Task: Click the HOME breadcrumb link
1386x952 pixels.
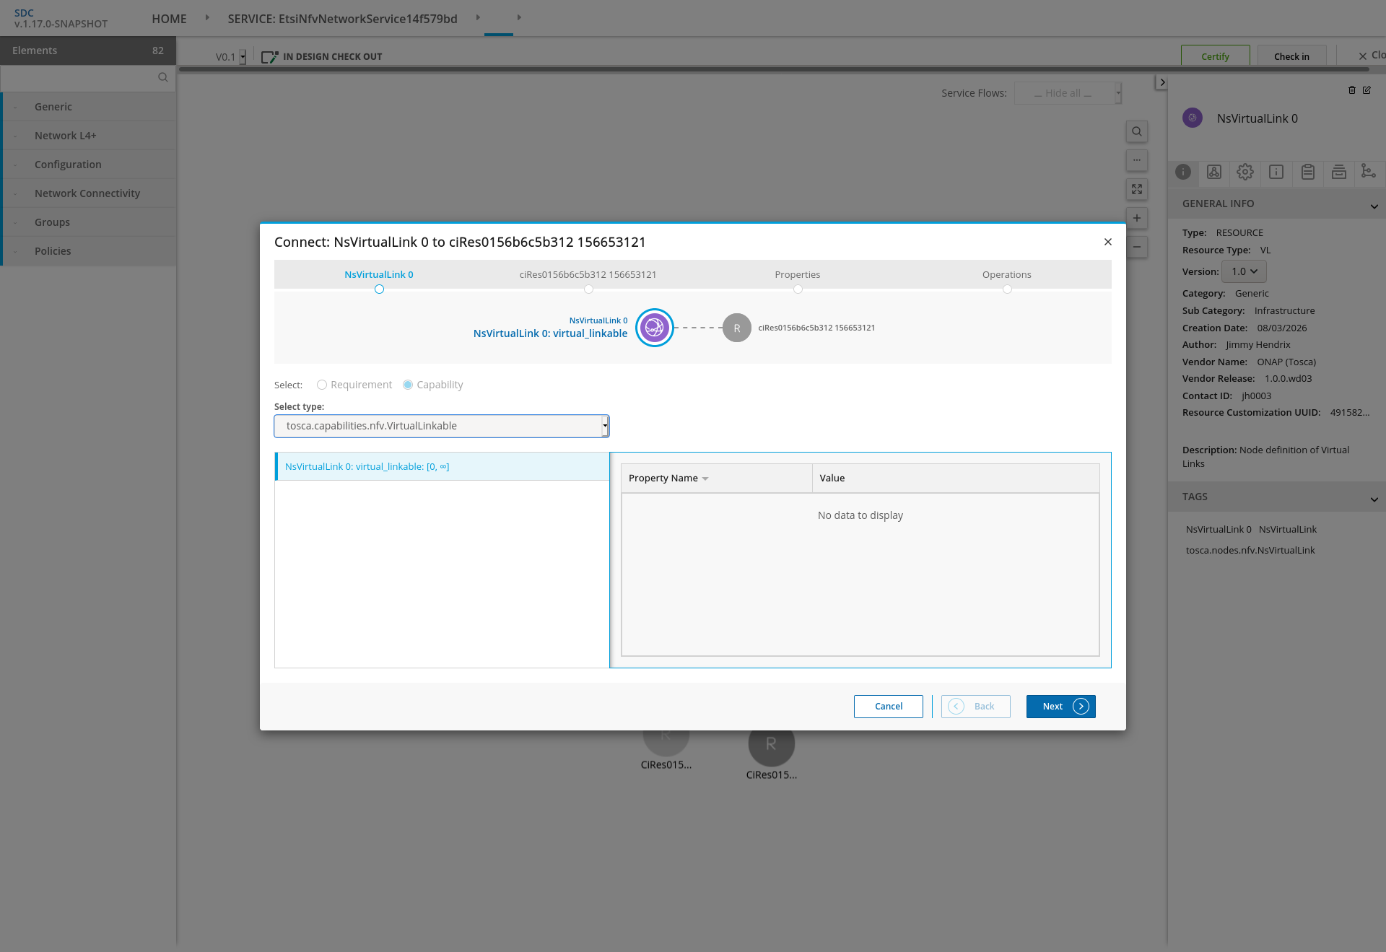Action: click(169, 19)
